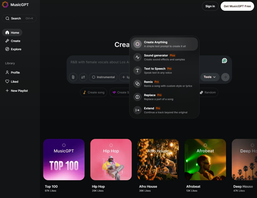Click the Sound generator waveform icon
257x198 pixels.
click(x=137, y=57)
